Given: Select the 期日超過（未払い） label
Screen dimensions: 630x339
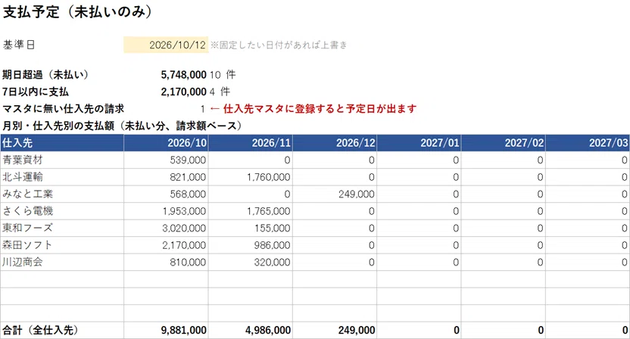Looking at the screenshot, I should coord(45,74).
